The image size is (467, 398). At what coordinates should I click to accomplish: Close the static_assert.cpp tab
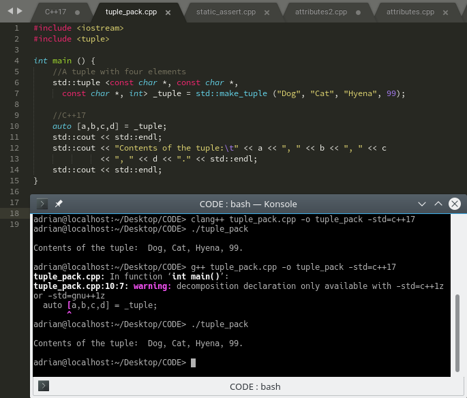click(267, 12)
